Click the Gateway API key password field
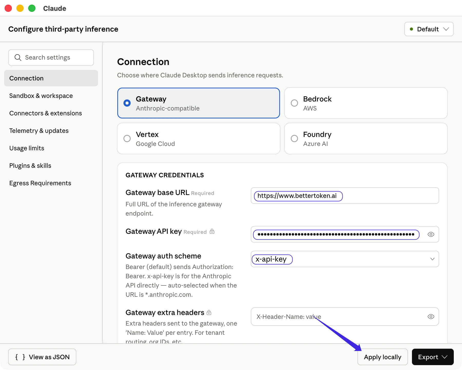 pyautogui.click(x=345, y=234)
